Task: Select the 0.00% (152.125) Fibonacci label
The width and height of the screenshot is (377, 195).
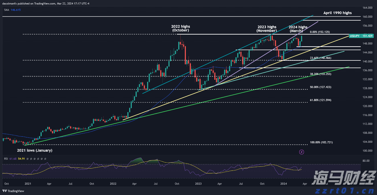Action: pos(321,32)
